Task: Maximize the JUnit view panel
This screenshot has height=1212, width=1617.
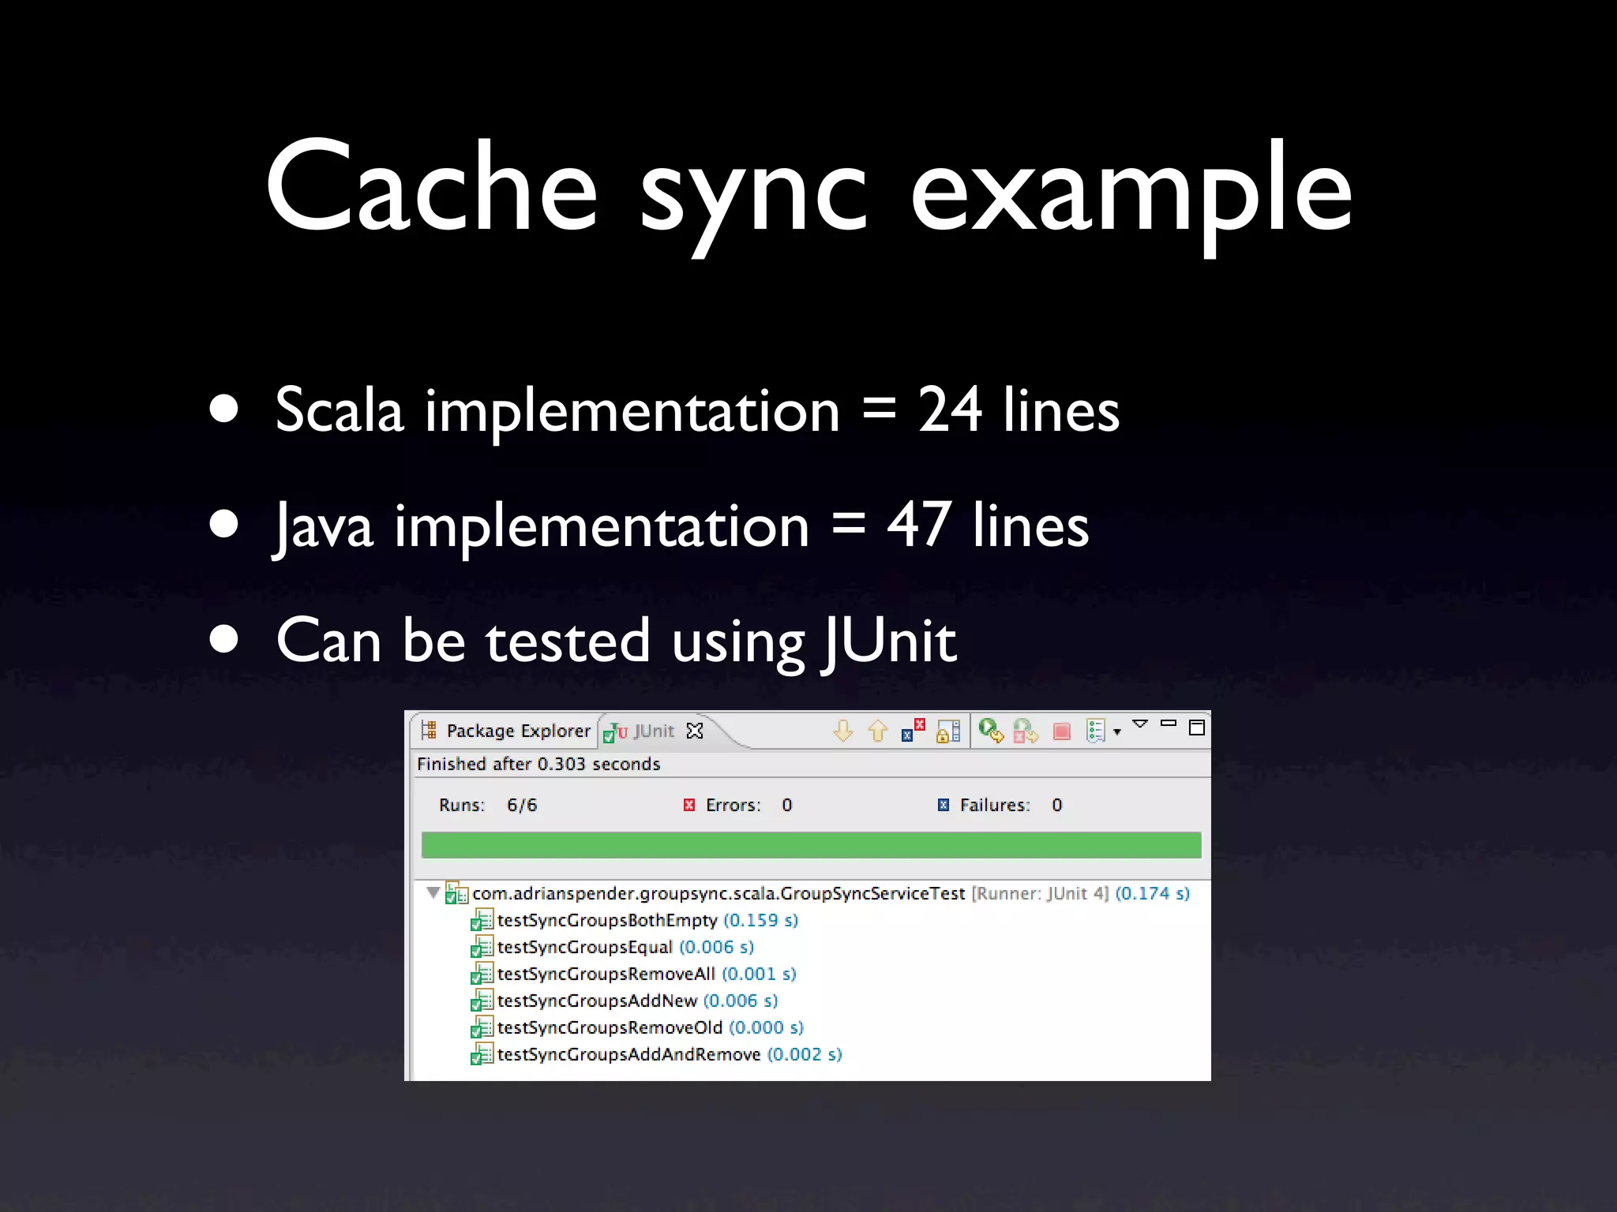Action: 1197,728
